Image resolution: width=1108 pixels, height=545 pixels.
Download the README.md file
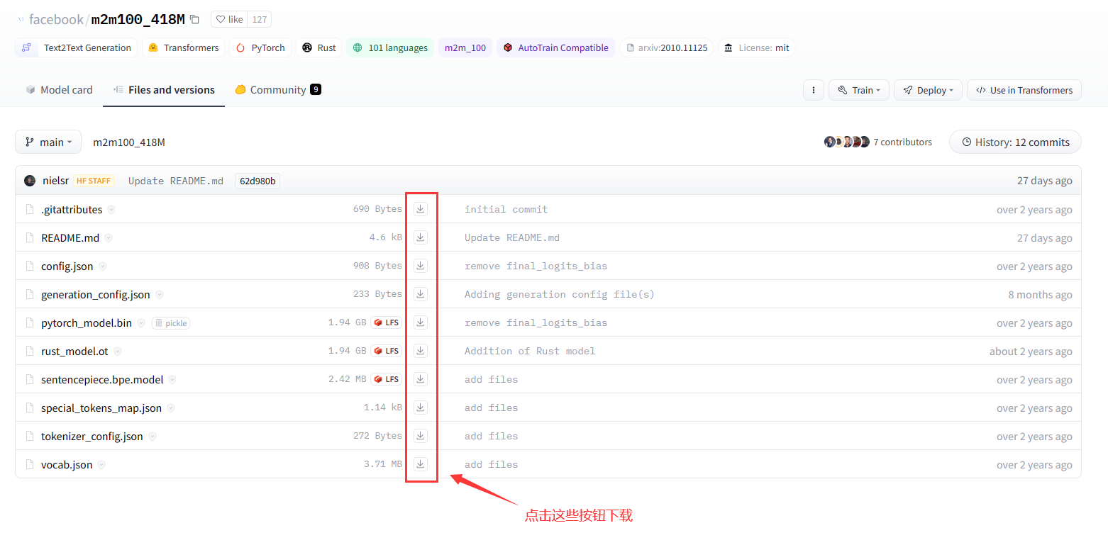coord(421,237)
